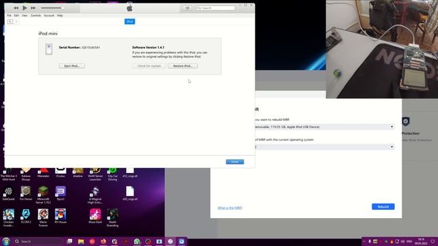Open the Oculus desktop shortcut
The width and height of the screenshot is (438, 246).
(x=60, y=172)
